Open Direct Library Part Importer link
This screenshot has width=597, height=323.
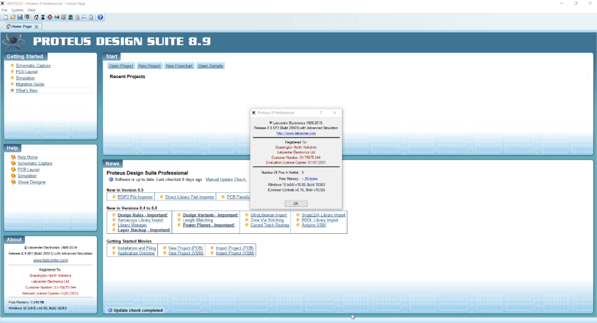point(189,197)
